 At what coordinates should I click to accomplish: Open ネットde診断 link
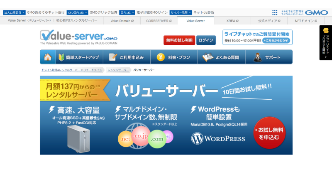point(203,12)
